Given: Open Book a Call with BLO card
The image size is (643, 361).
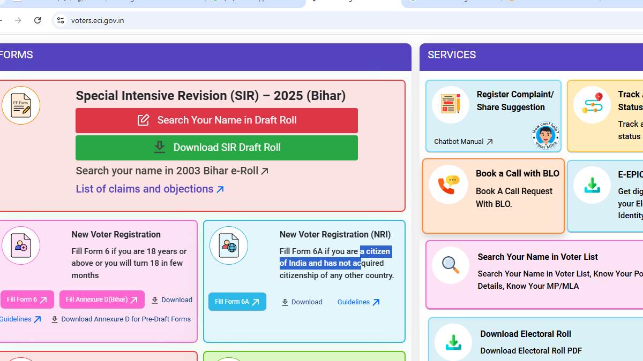Looking at the screenshot, I should pyautogui.click(x=494, y=196).
